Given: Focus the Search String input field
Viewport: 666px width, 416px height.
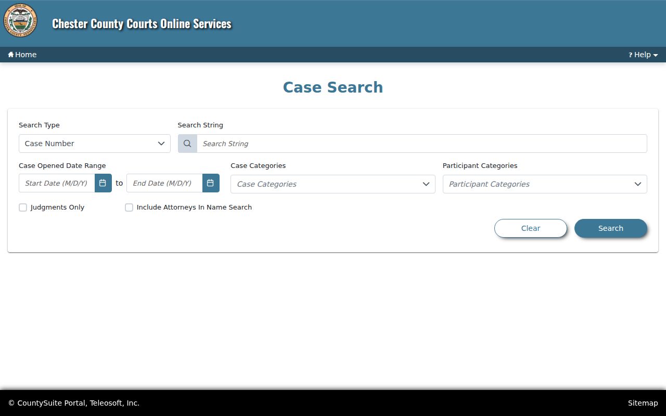Looking at the screenshot, I should (x=422, y=144).
